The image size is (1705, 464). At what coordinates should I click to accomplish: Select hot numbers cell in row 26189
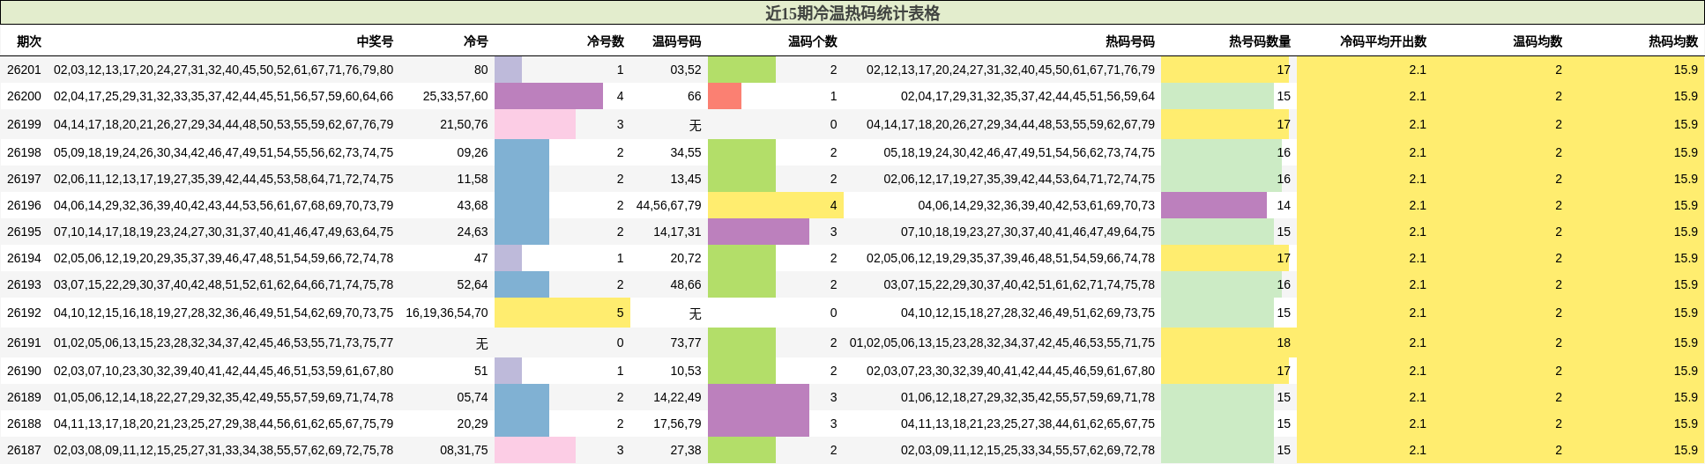coord(1028,397)
